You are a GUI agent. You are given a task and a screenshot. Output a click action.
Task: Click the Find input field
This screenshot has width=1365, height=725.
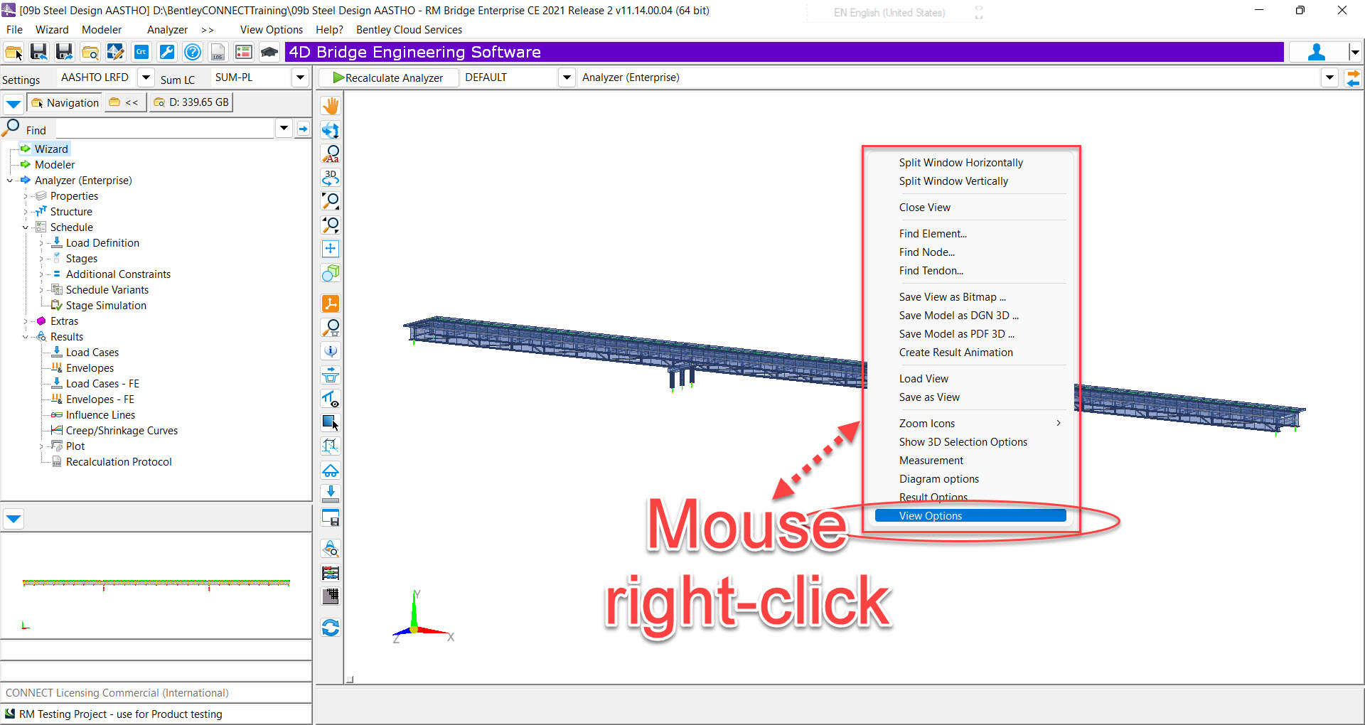165,129
